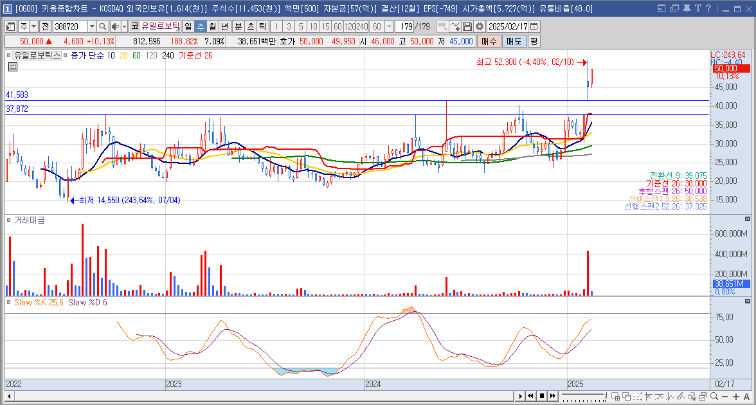756x405 pixels.
Task: Click the 전 button in toolbar
Action: (x=45, y=26)
